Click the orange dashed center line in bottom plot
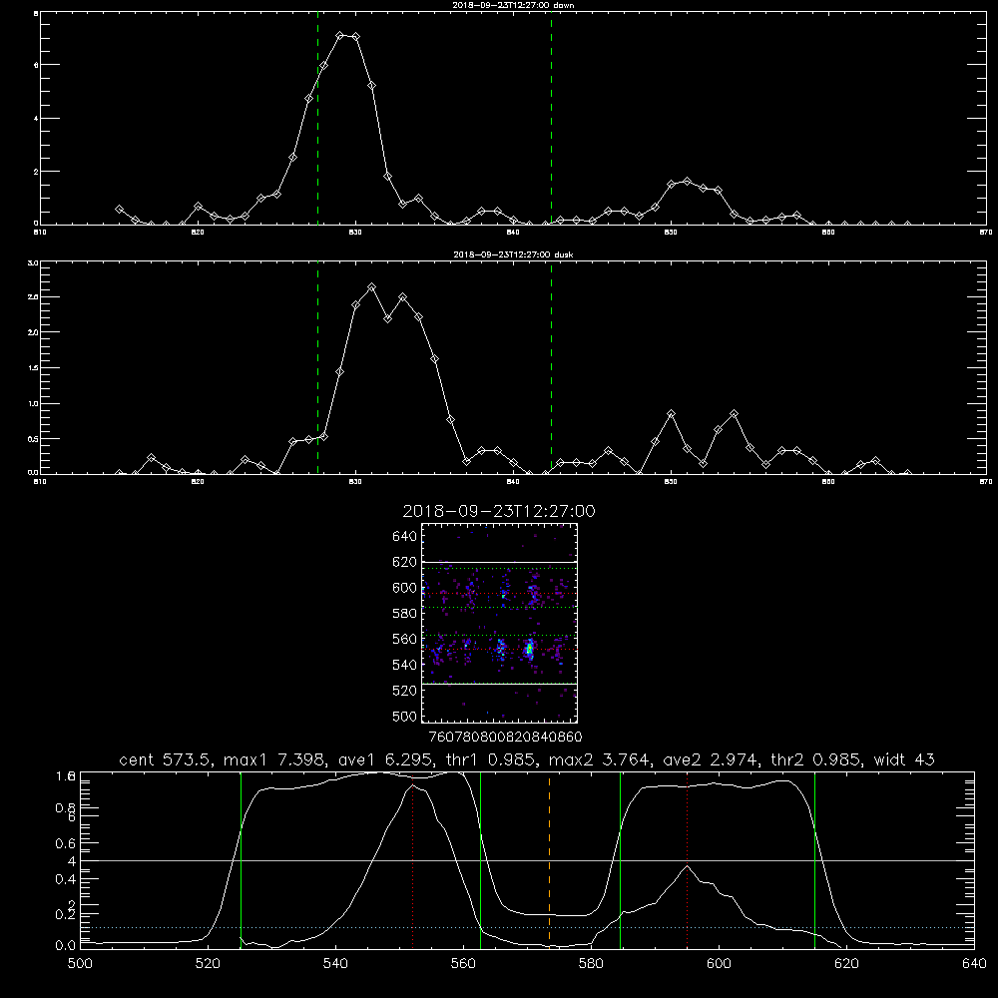The width and height of the screenshot is (998, 998). click(549, 860)
